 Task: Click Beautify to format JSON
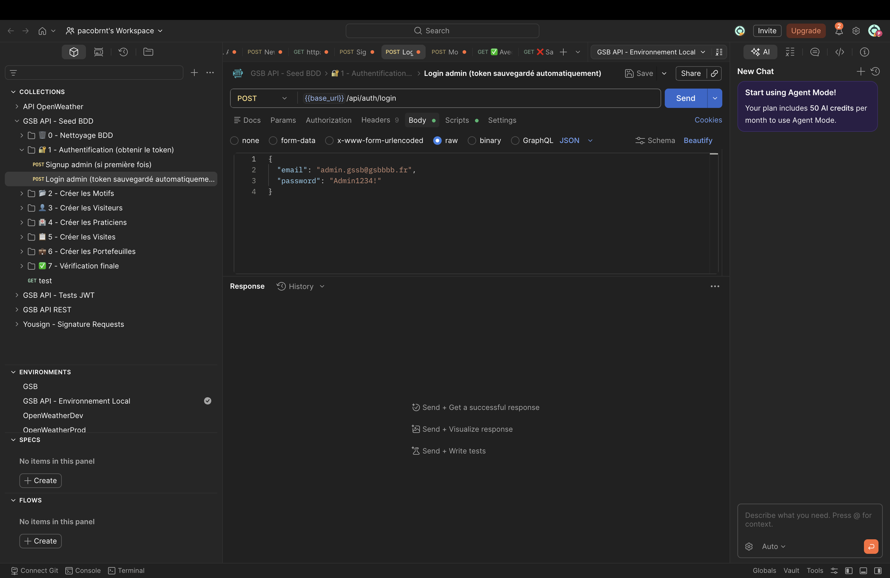698,140
